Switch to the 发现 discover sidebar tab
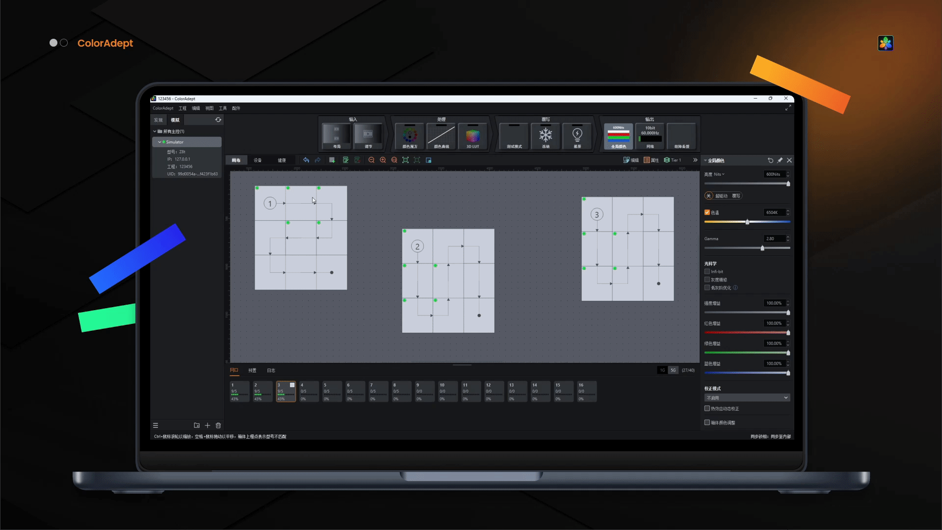This screenshot has height=530, width=942. (158, 120)
